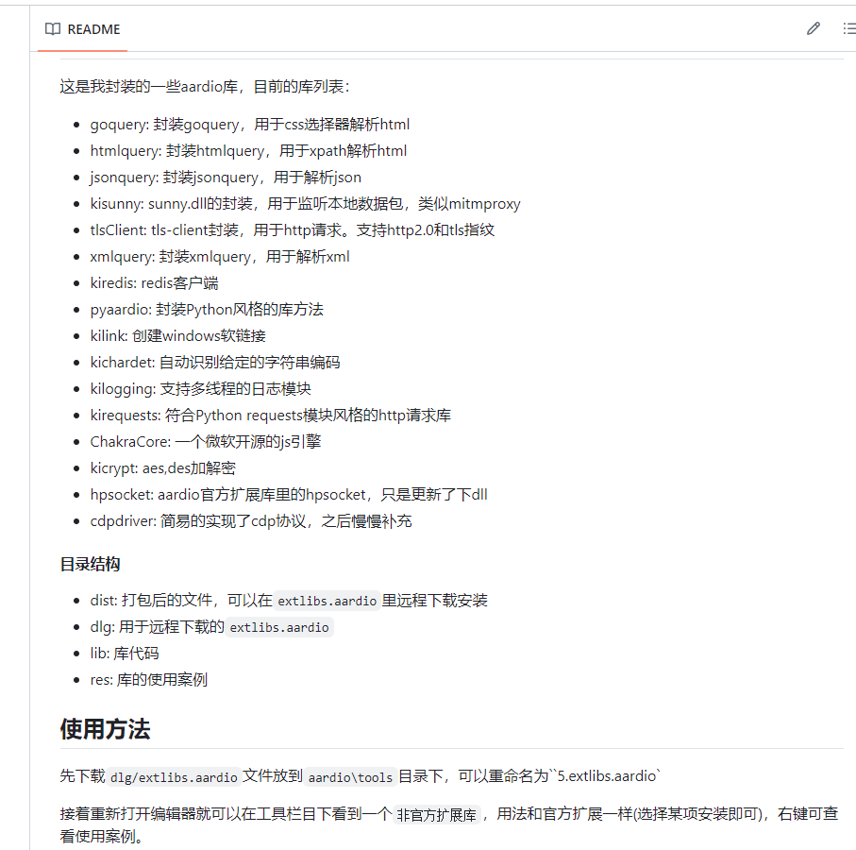Click the 'dlg/extlibs.aardio' code snippet

(x=174, y=776)
